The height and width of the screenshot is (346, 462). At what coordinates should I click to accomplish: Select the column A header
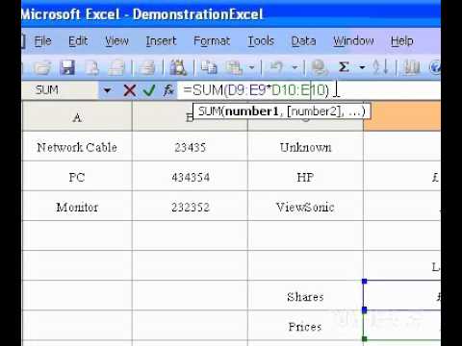coord(77,116)
